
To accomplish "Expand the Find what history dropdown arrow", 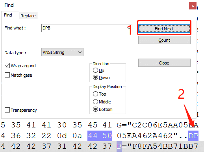I will (x=129, y=28).
